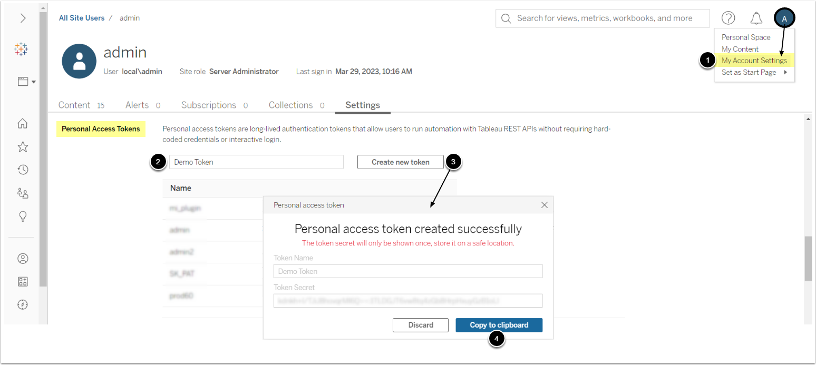Click the page vertical scrollbar thumb
Screen dimensions: 816x365
click(x=808, y=258)
